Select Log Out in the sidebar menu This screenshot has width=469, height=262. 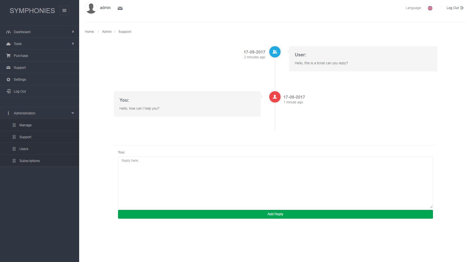pyautogui.click(x=39, y=91)
